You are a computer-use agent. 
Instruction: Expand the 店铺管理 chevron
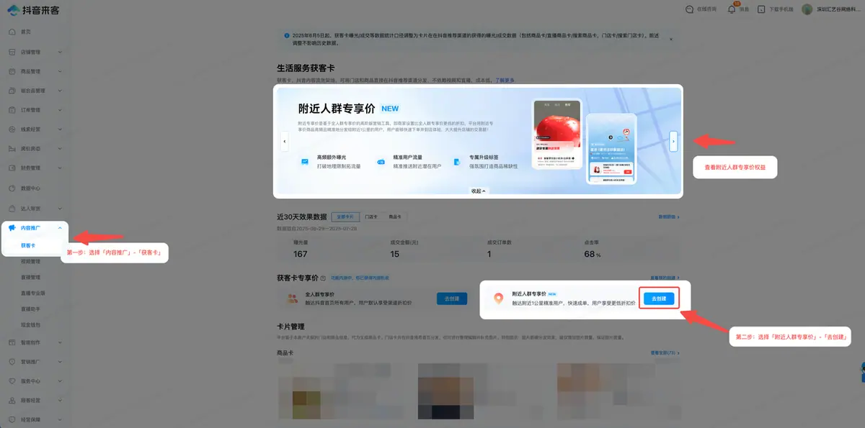[60, 52]
